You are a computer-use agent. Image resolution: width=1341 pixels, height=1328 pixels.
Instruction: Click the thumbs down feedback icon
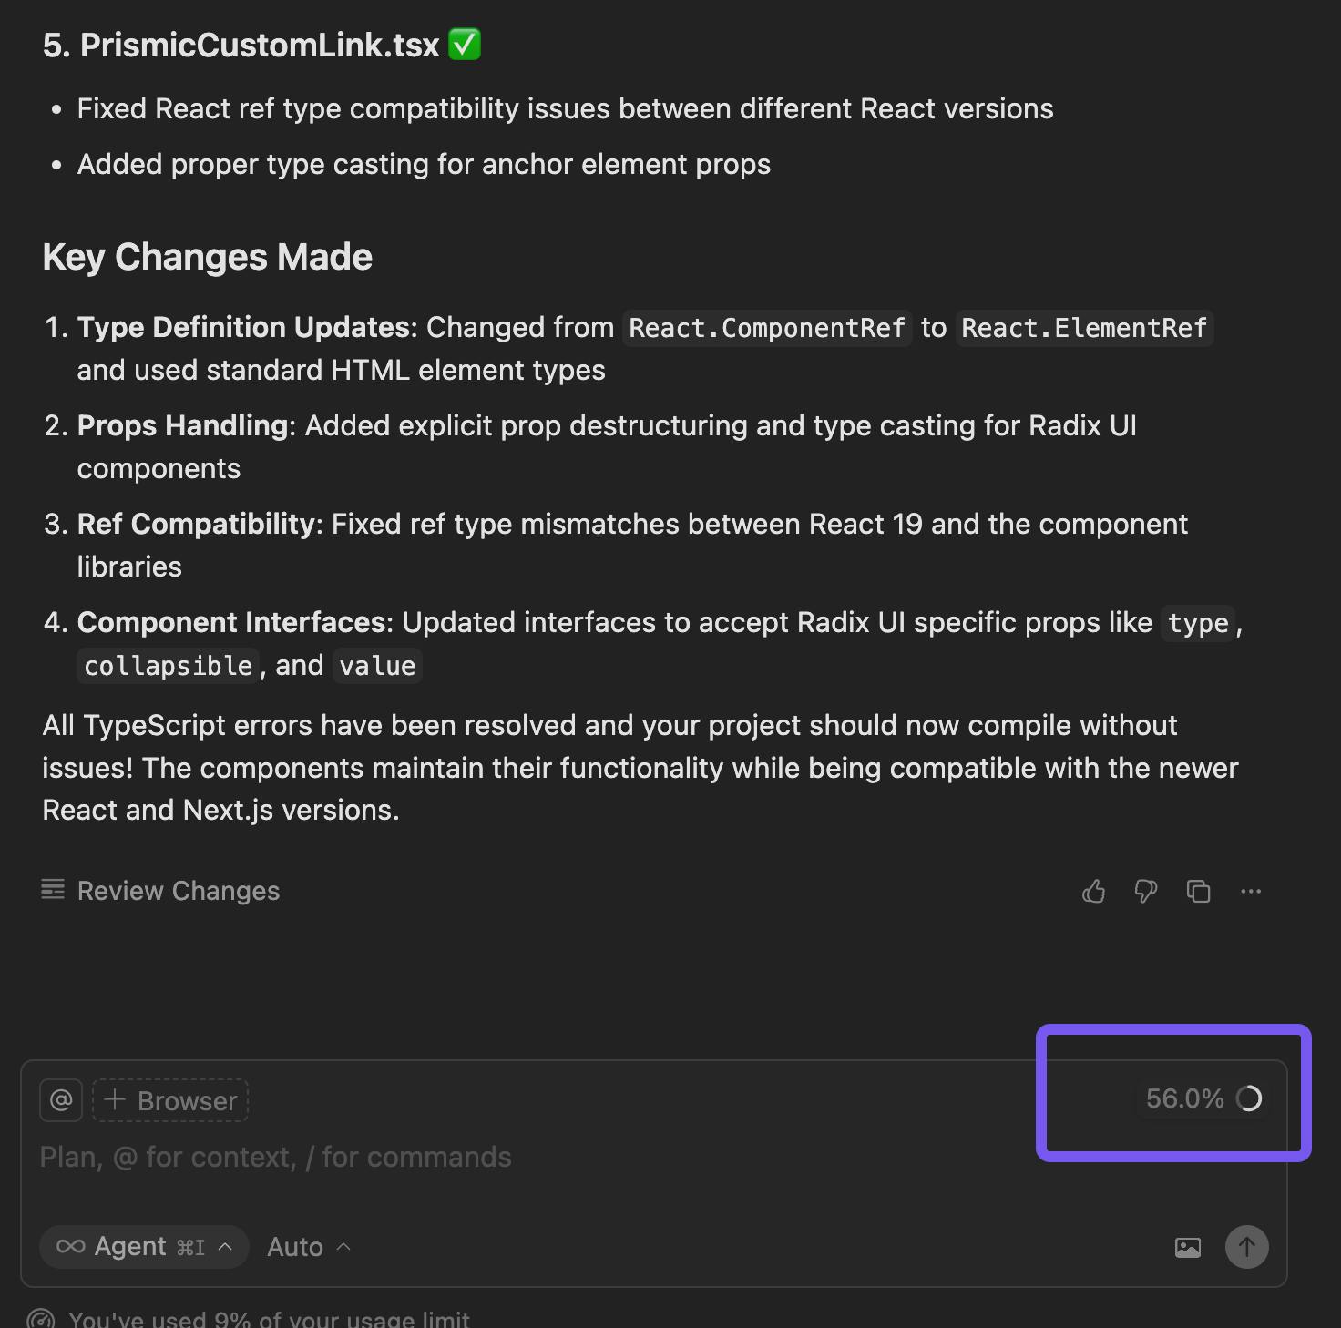coord(1145,891)
